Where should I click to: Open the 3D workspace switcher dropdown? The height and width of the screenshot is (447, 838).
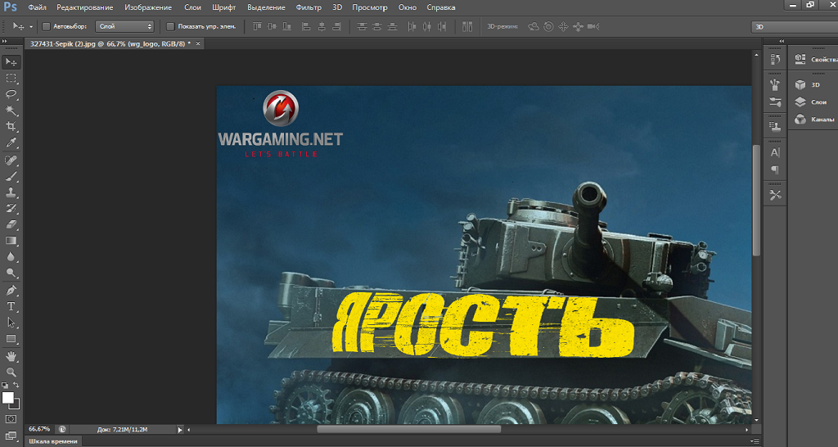[x=794, y=26]
